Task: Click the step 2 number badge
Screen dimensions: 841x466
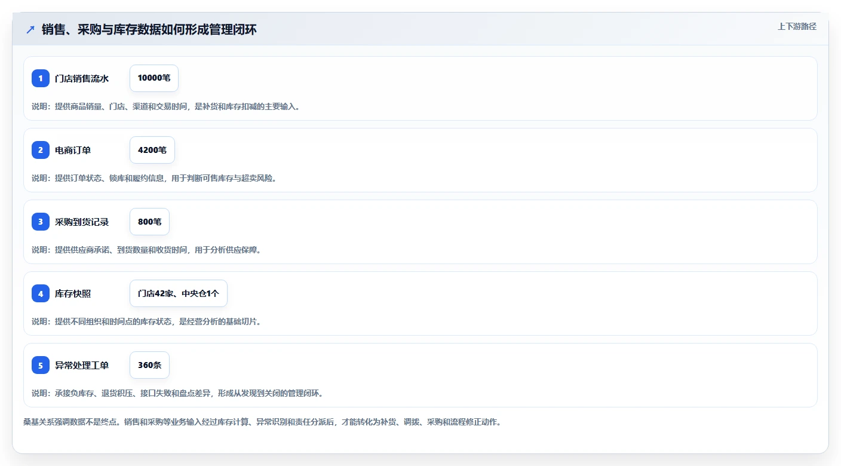Action: [x=41, y=150]
